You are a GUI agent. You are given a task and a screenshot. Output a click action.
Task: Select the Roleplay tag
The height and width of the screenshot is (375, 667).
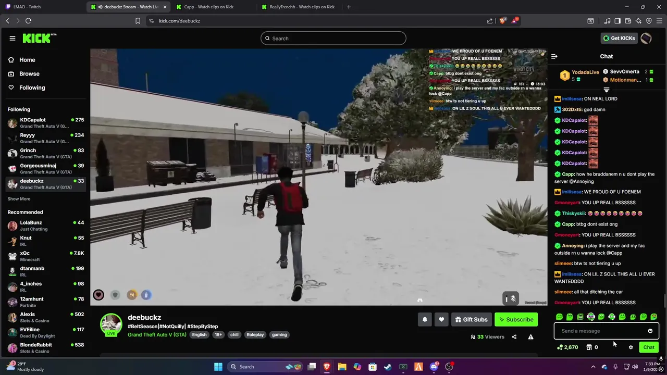[x=255, y=335]
